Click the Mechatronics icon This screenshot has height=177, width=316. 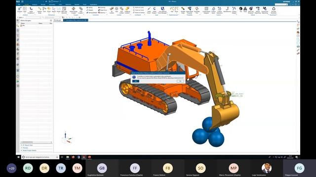(227, 9)
